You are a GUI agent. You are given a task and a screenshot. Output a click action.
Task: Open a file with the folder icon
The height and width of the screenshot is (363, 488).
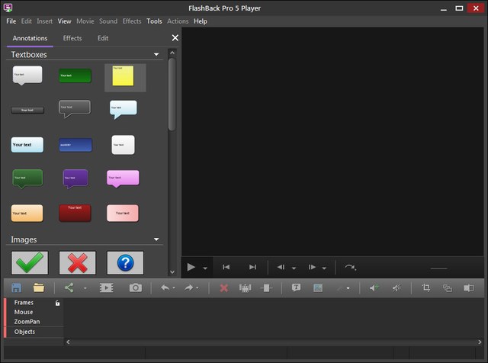tap(38, 288)
